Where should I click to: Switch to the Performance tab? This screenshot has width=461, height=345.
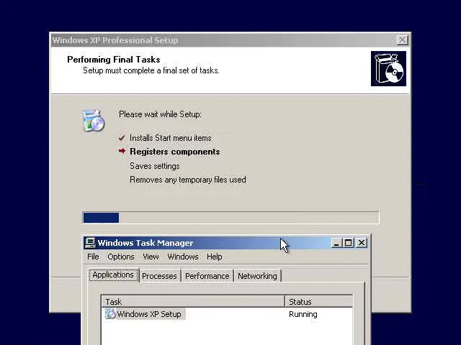click(x=207, y=276)
